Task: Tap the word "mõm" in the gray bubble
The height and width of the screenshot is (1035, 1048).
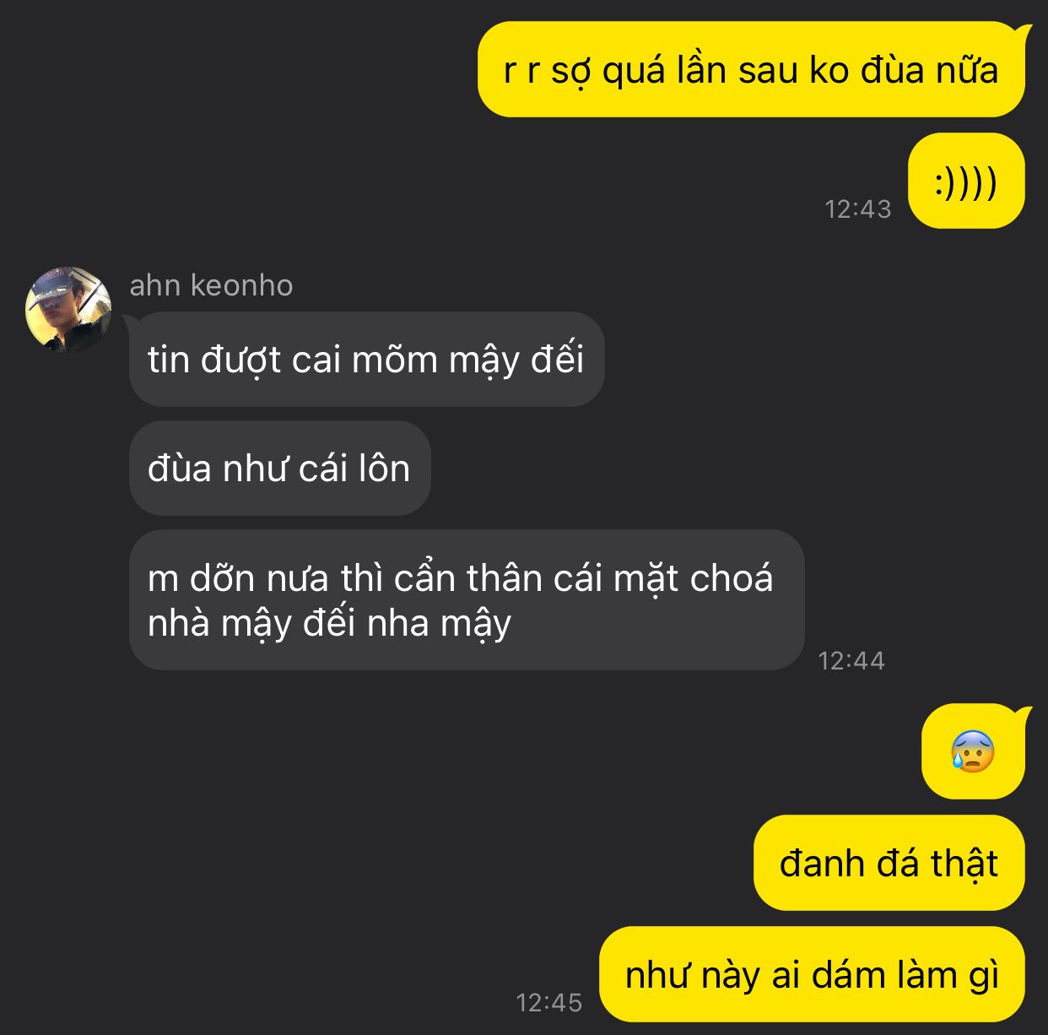Action: (x=395, y=359)
